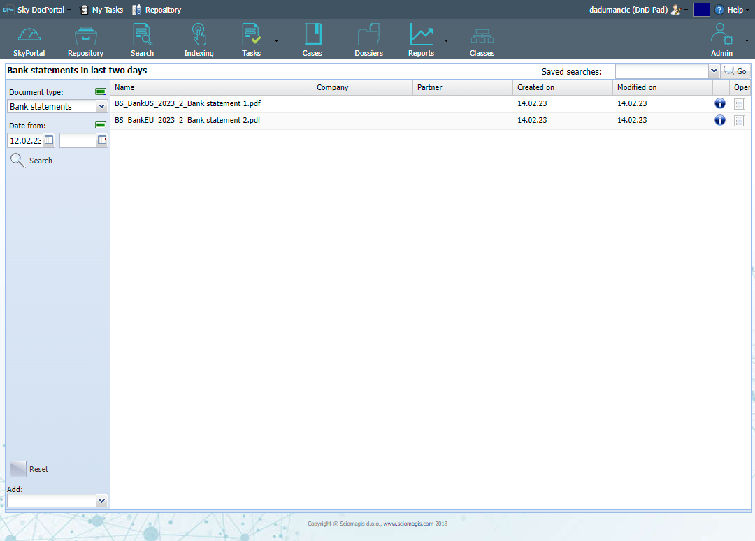Open the user account dropdown arrow
This screenshot has width=755, height=541.
(x=686, y=10)
